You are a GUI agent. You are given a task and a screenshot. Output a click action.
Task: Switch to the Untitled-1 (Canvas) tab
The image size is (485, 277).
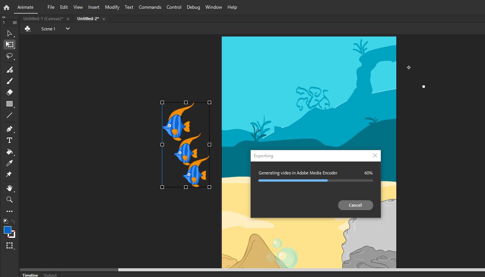43,18
